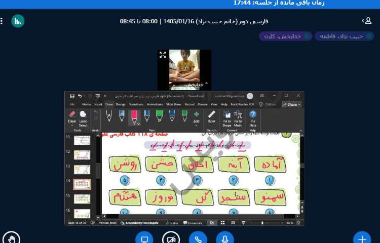380x243 pixels.
Task: Switch to Normal view in status bar
Action: (212, 223)
